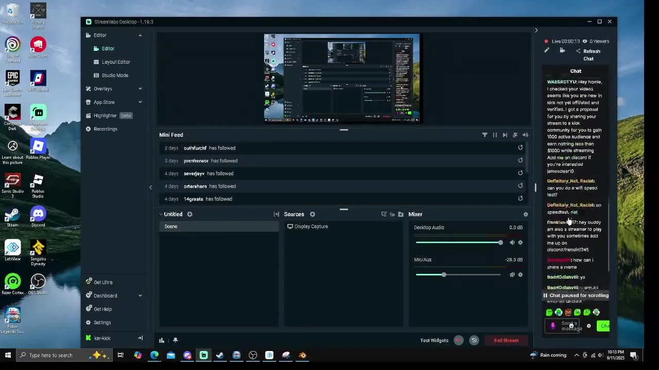The image size is (659, 370).
Task: Skip the current alert in Mini Feed
Action: click(x=505, y=135)
